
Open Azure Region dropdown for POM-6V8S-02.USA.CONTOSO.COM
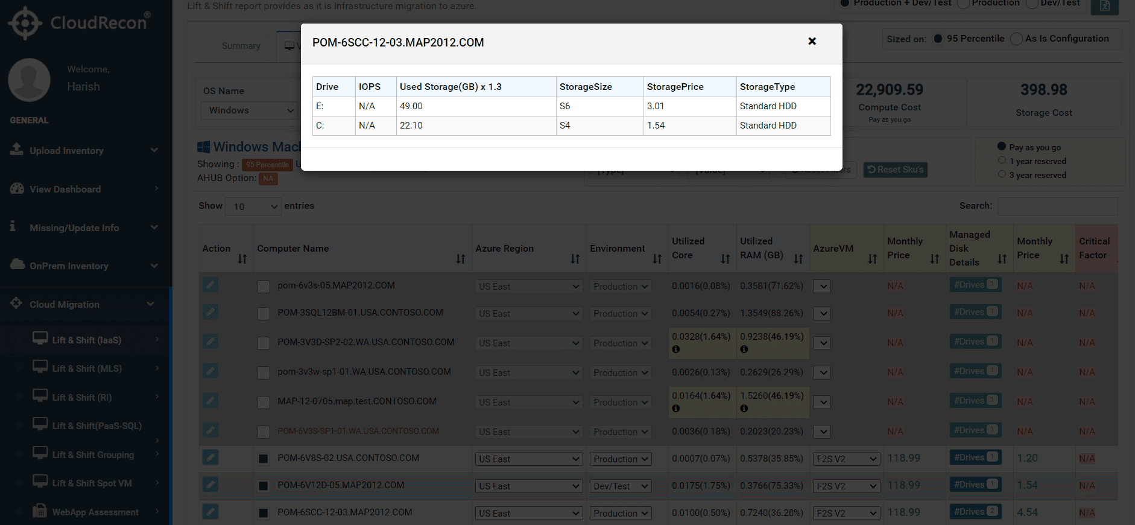[x=529, y=459]
